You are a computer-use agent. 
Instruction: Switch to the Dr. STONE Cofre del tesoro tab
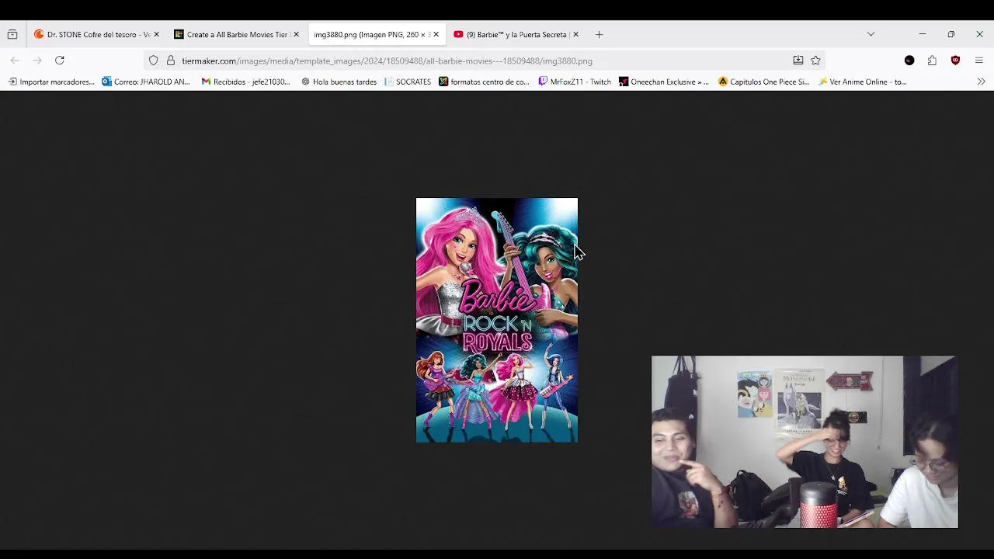click(x=96, y=34)
